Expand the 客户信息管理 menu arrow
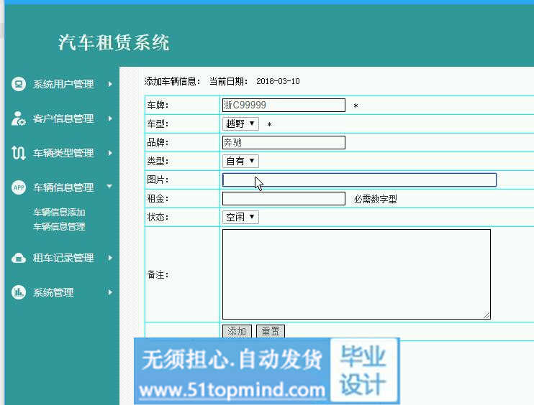 click(x=110, y=118)
